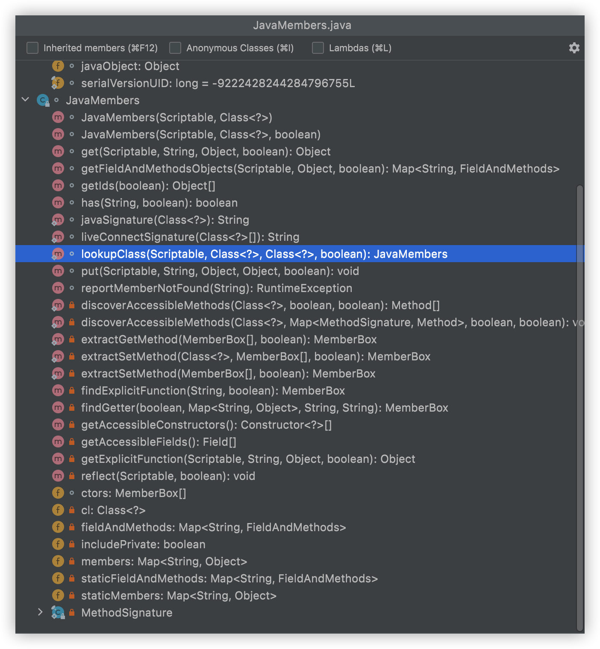The image size is (600, 649).
Task: Click method icon beside liveConnectSignature
Action: 58,237
